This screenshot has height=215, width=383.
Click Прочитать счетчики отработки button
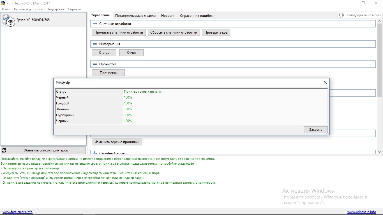(119, 32)
